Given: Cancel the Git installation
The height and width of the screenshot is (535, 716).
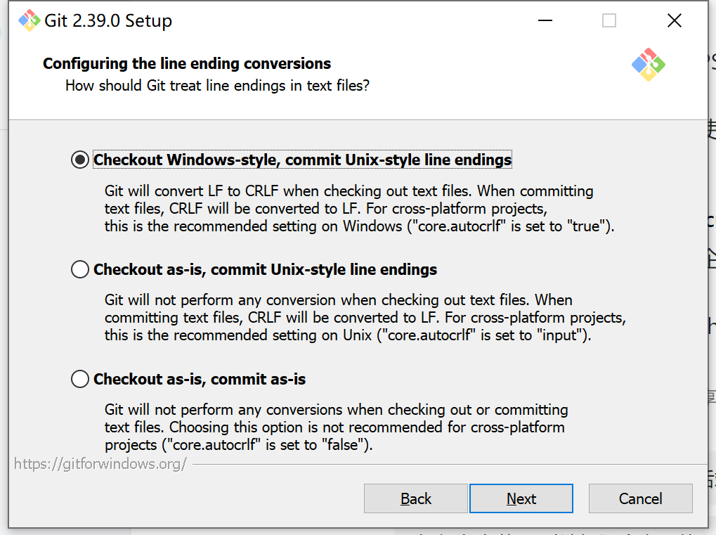Looking at the screenshot, I should coord(640,499).
